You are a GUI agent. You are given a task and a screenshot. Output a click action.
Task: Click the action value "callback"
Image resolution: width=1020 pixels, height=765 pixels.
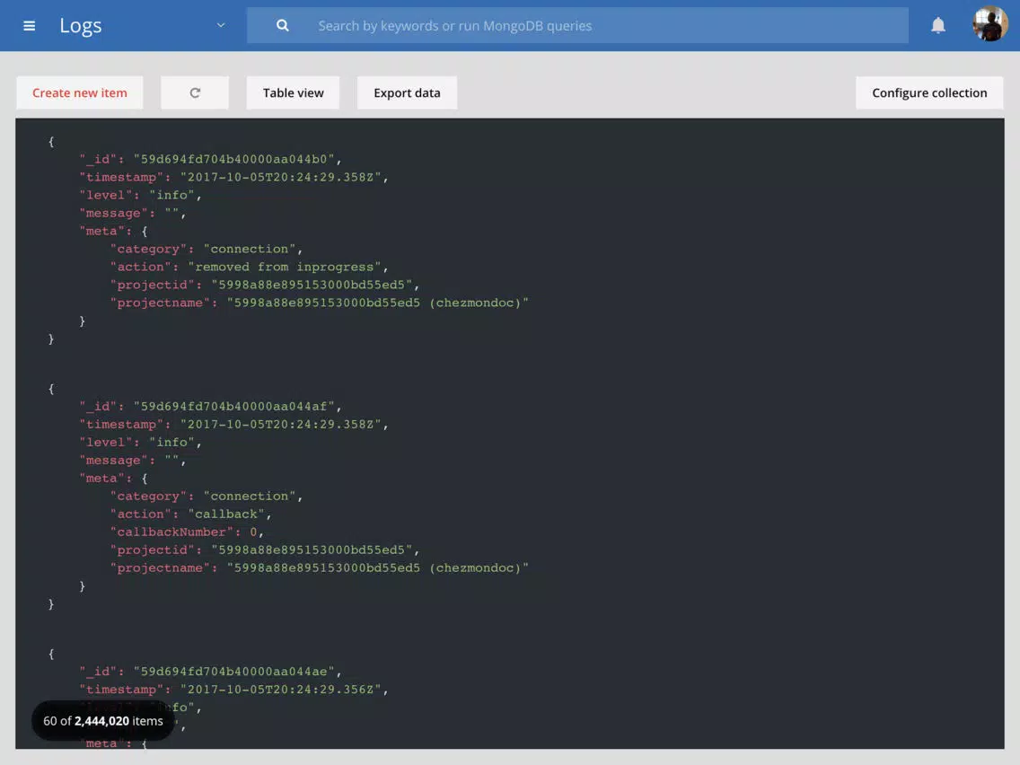tap(225, 514)
